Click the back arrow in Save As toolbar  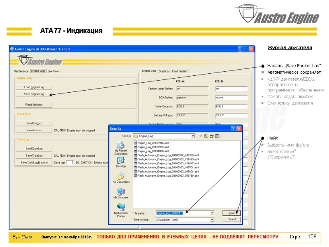point(201,136)
